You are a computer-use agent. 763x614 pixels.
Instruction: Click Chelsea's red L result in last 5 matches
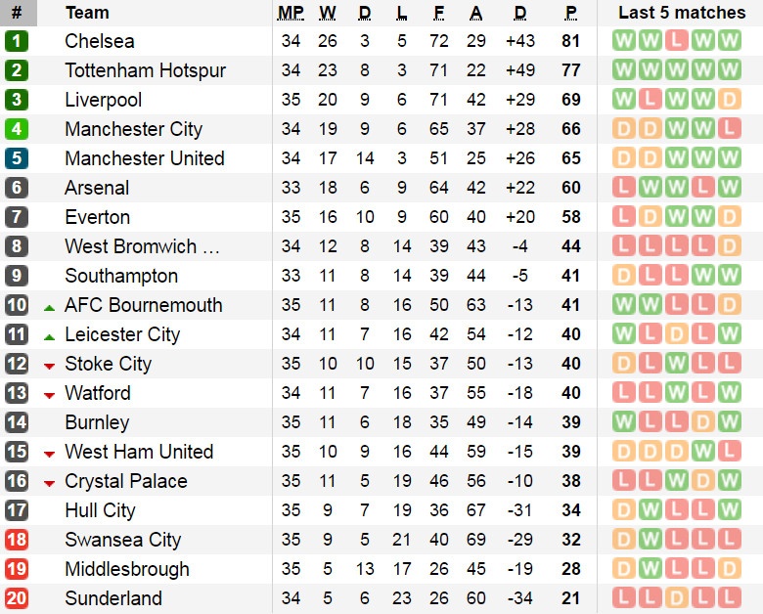[674, 41]
